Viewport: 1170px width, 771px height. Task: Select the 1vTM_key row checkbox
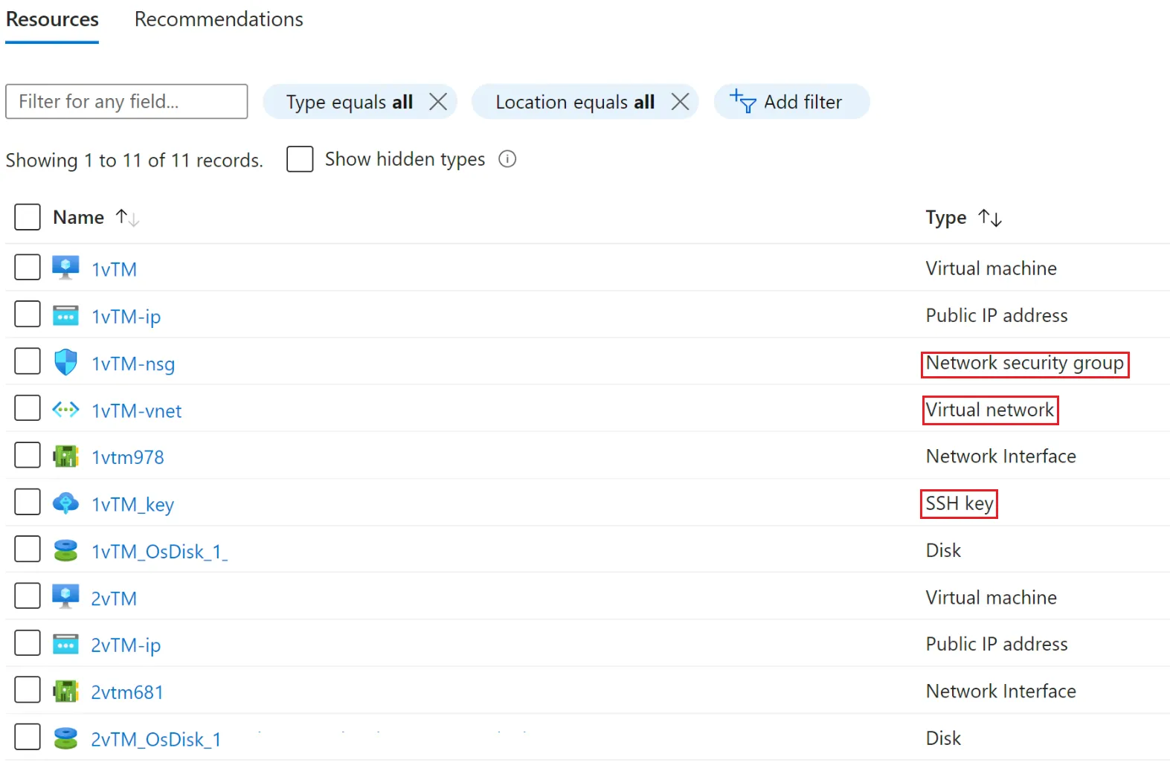(28, 502)
